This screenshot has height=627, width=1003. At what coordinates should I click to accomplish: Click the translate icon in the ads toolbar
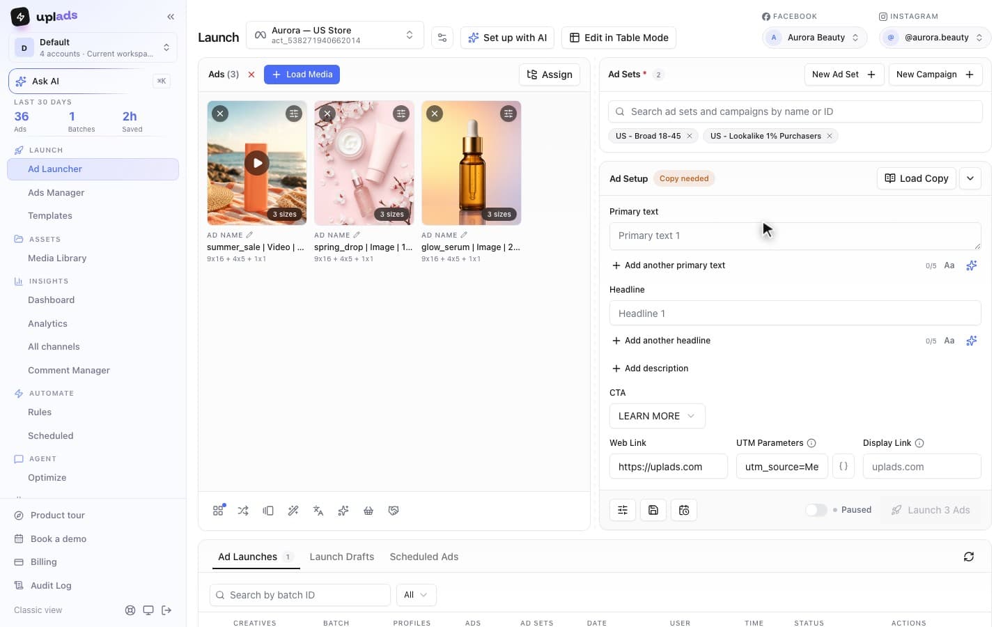click(x=318, y=511)
